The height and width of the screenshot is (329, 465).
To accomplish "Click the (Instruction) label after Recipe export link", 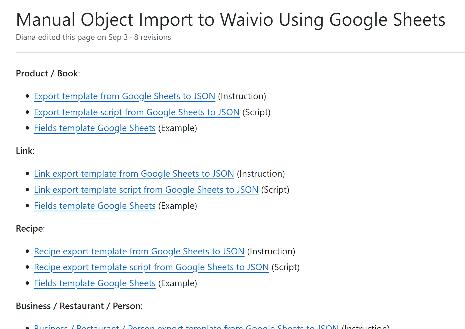I will click(x=271, y=251).
